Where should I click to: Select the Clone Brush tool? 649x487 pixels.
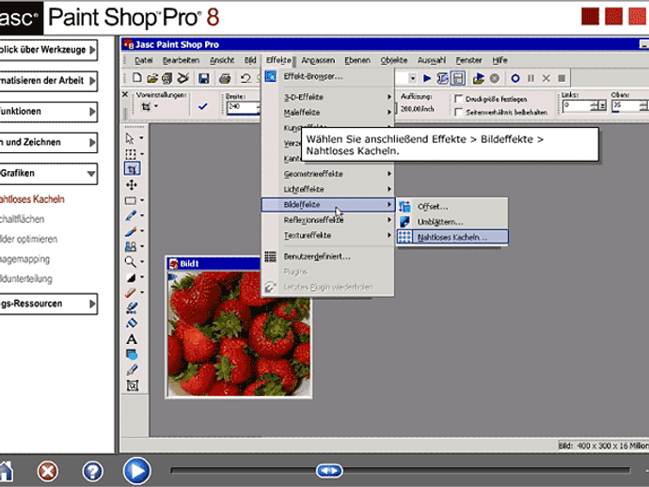point(131,246)
